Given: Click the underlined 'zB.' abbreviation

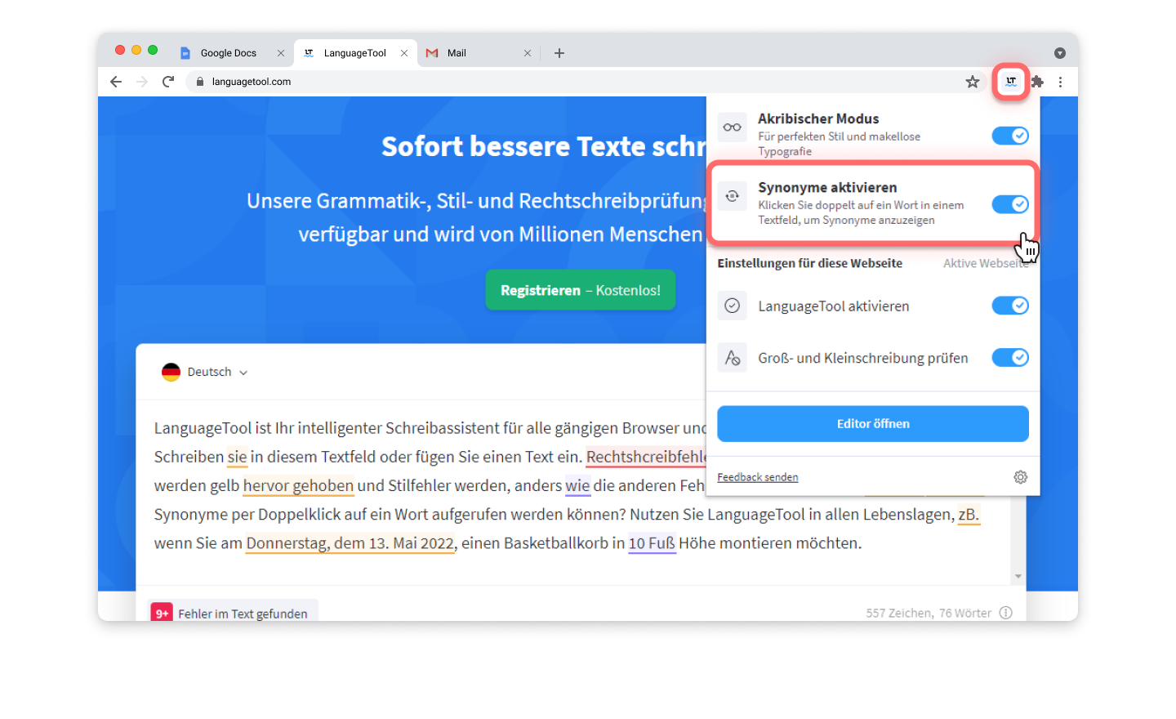Looking at the screenshot, I should (969, 515).
